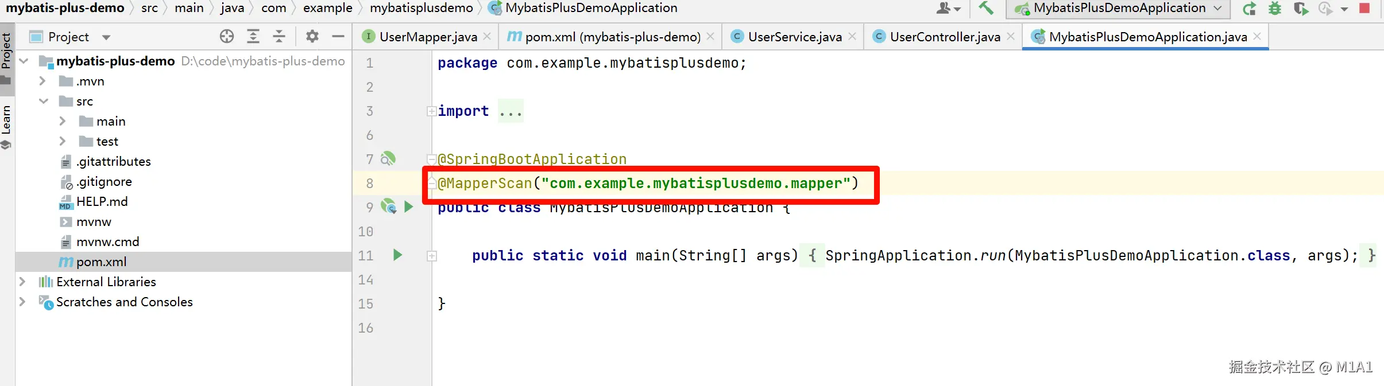Select mvnw file in project tree
Image resolution: width=1384 pixels, height=386 pixels.
pos(86,222)
